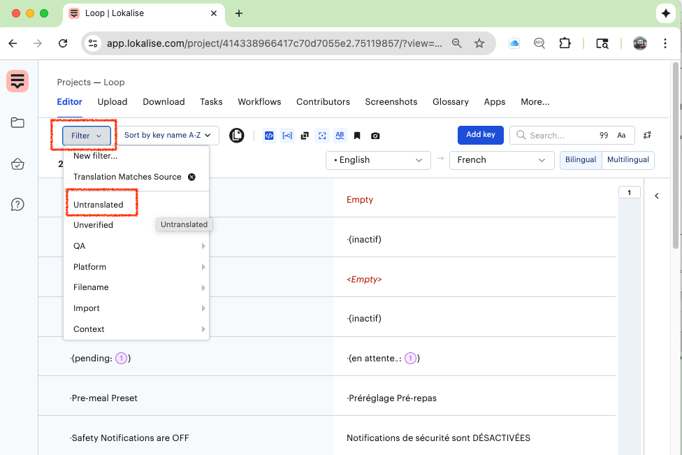This screenshot has width=682, height=455.
Task: Toggle case-sensitive Aa search option
Action: tap(621, 136)
